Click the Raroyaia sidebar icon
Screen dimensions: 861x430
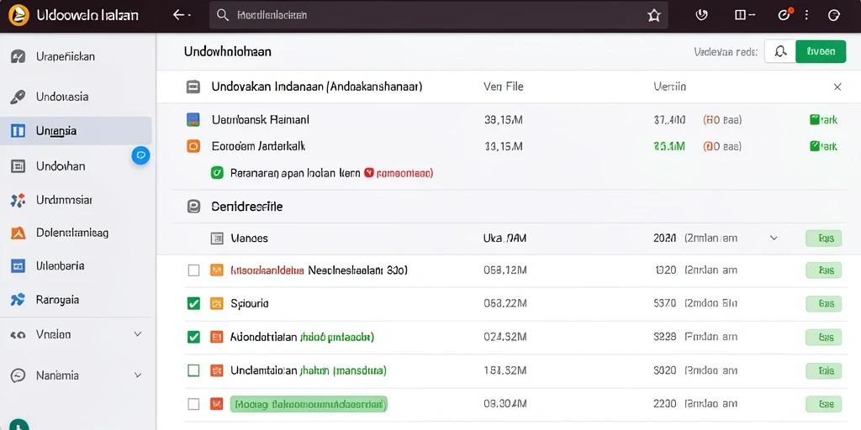coord(18,300)
